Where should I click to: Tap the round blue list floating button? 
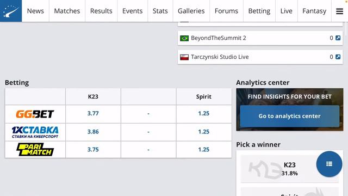(x=329, y=164)
